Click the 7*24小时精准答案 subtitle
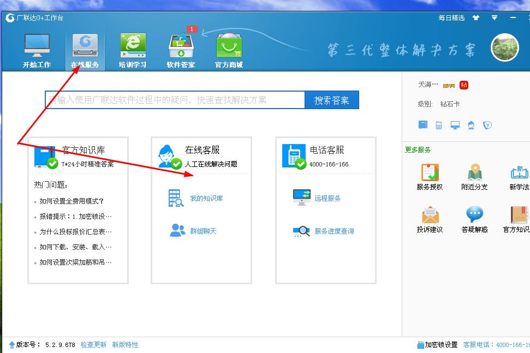Image resolution: width=530 pixels, height=353 pixels. point(87,164)
